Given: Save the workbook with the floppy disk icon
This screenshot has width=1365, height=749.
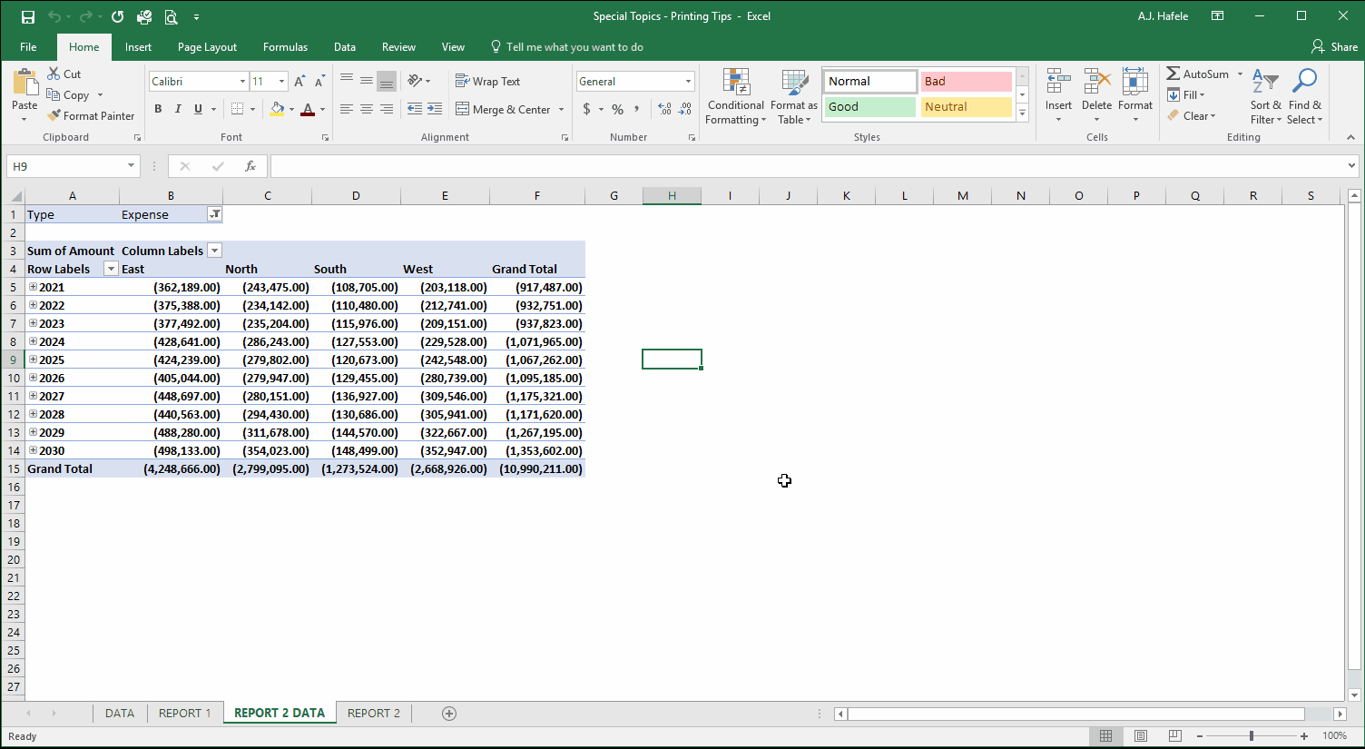Looking at the screenshot, I should 27,16.
